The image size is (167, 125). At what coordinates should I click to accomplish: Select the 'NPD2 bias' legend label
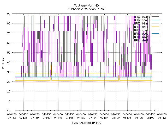point(141,23)
